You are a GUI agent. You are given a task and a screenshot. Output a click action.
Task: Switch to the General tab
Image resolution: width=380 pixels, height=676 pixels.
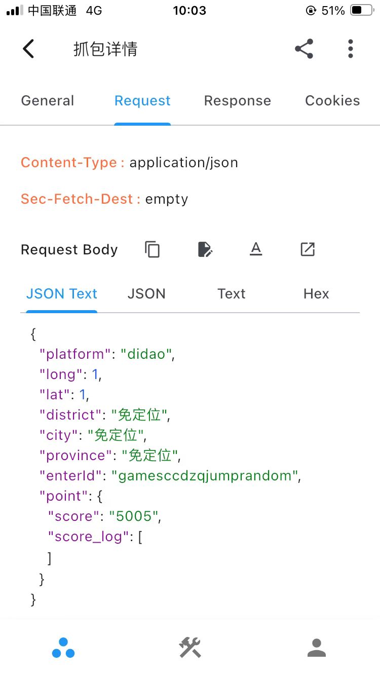(48, 101)
